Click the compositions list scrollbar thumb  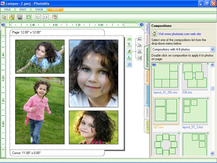[x=212, y=88]
